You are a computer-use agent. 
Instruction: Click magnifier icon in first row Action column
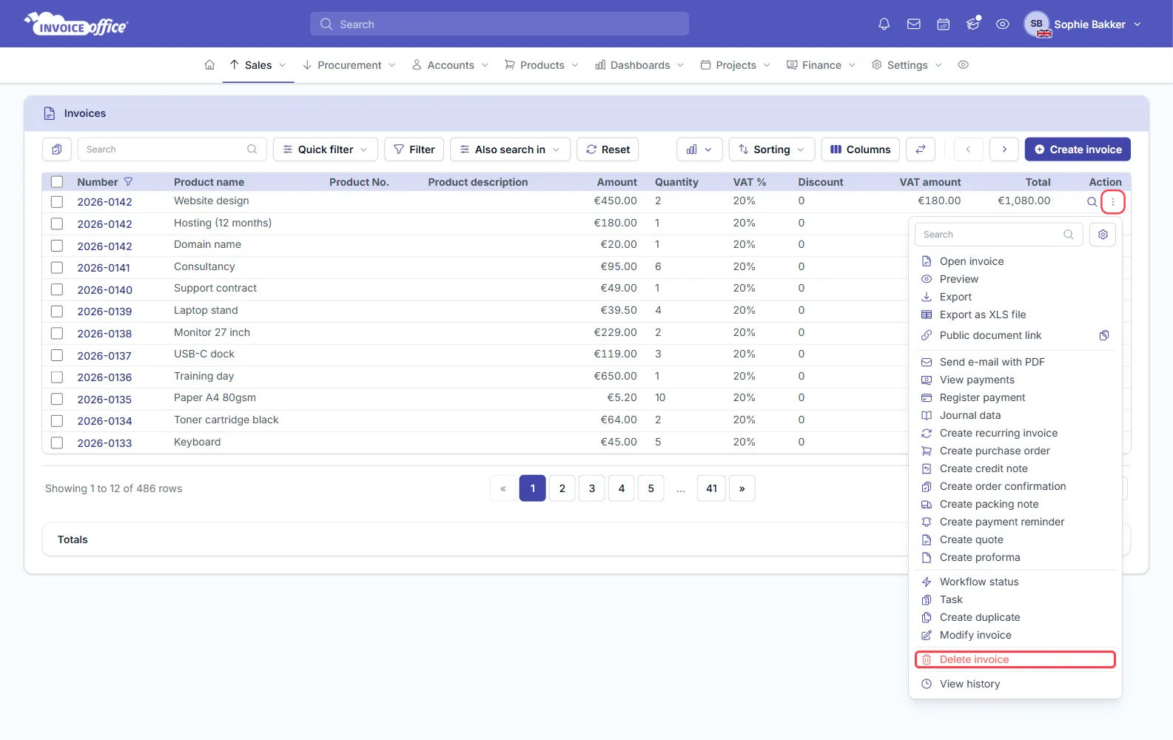(x=1092, y=201)
